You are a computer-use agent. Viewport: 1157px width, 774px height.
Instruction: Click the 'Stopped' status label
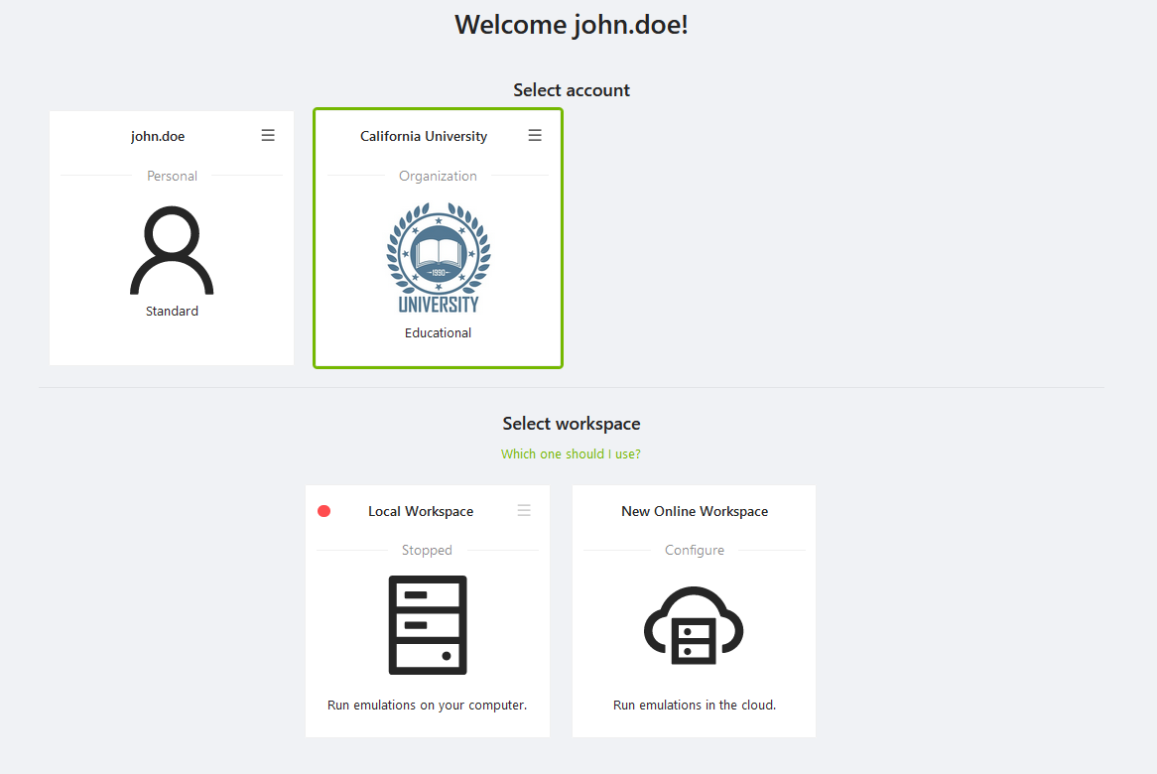point(427,551)
